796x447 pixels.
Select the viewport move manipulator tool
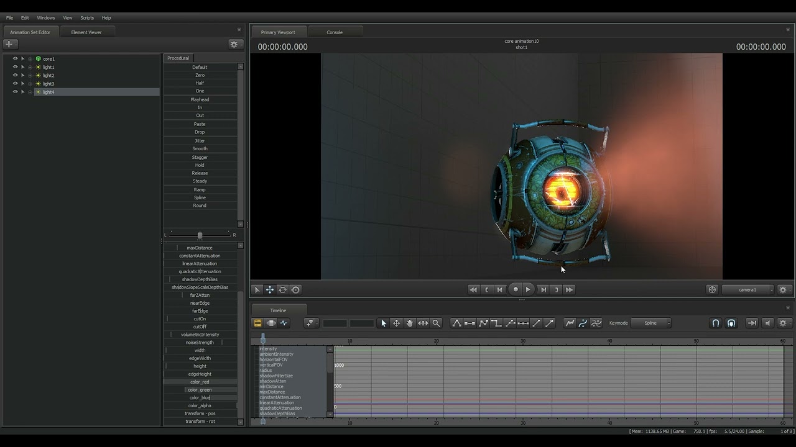click(x=270, y=289)
